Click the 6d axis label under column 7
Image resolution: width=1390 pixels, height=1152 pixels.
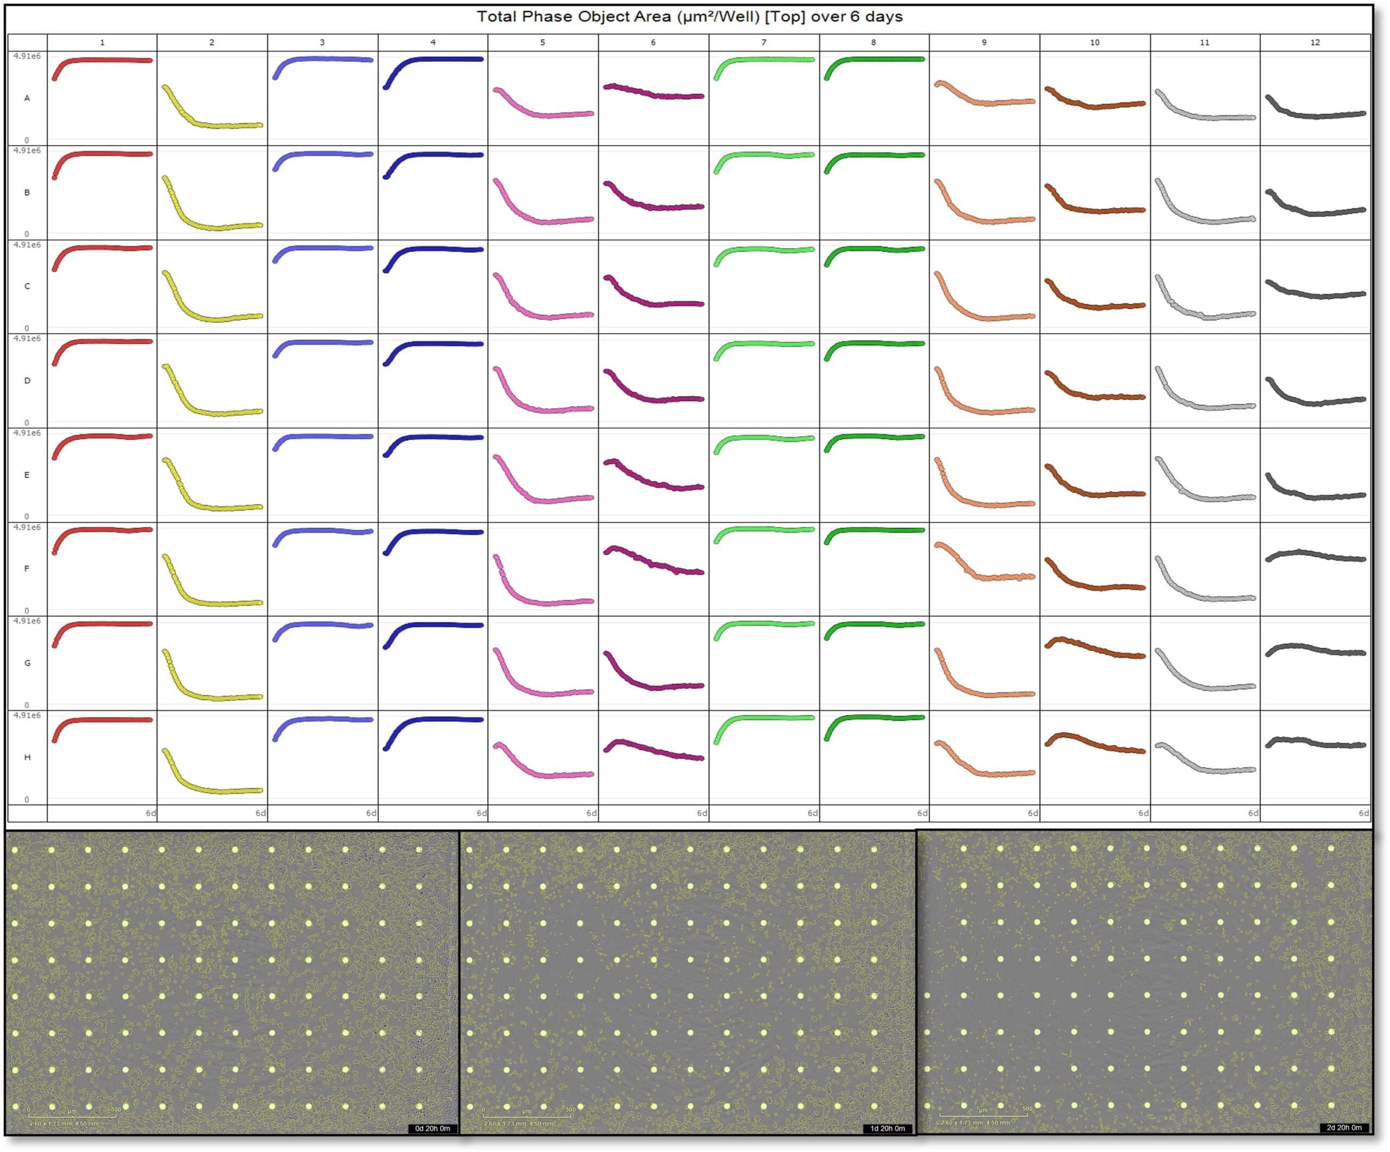(x=812, y=813)
